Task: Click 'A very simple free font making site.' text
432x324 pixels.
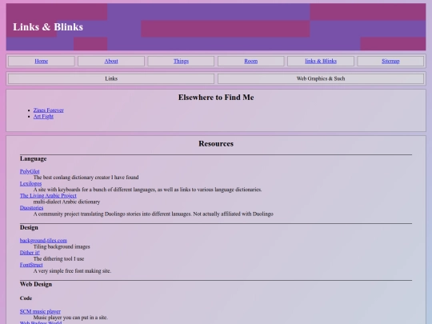Action: pyautogui.click(x=72, y=271)
